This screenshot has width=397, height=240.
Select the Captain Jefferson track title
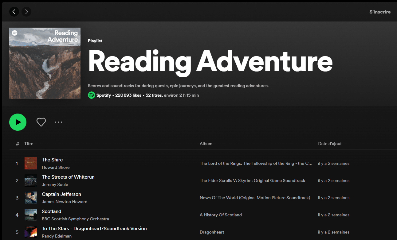coord(61,194)
